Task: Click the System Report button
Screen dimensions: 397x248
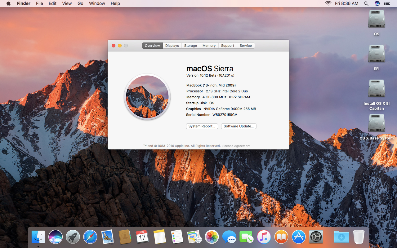Action: [x=202, y=126]
